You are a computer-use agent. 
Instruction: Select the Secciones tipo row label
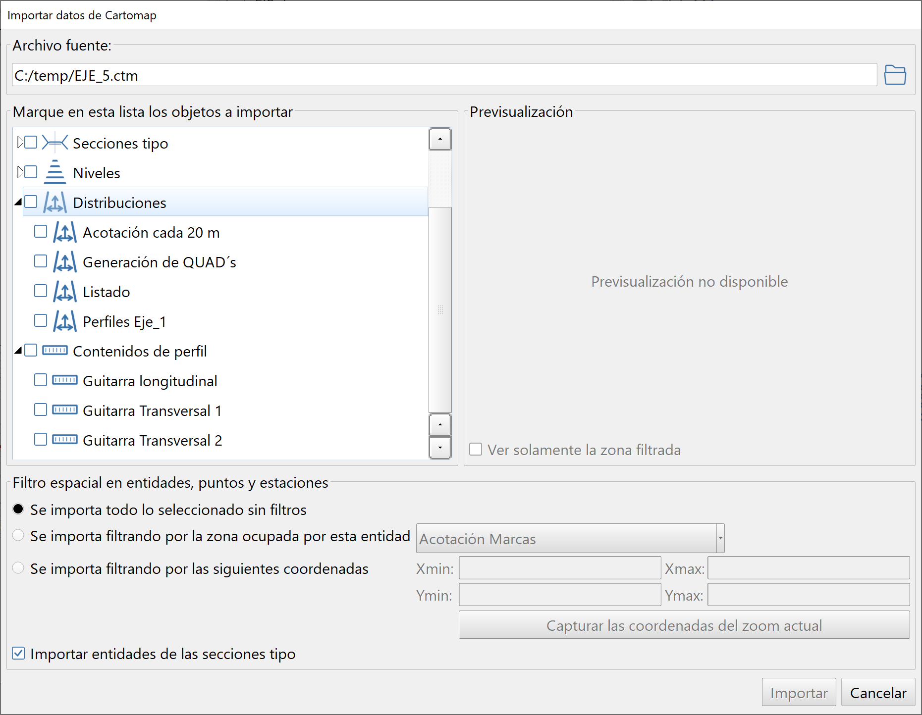point(120,143)
